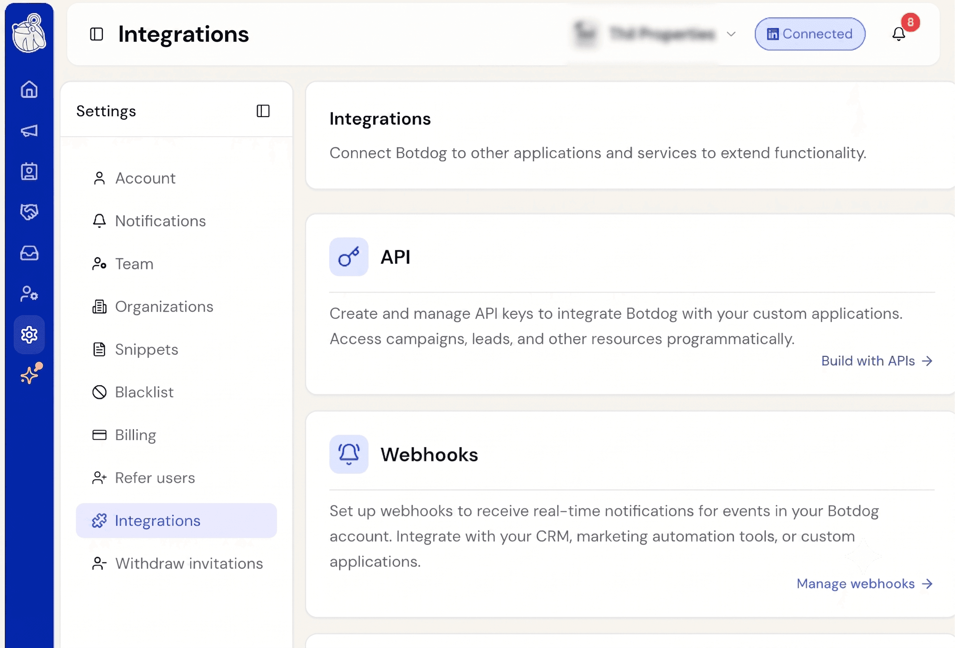The width and height of the screenshot is (955, 648).
Task: Click the Webhooks bell icon tile
Action: [349, 454]
